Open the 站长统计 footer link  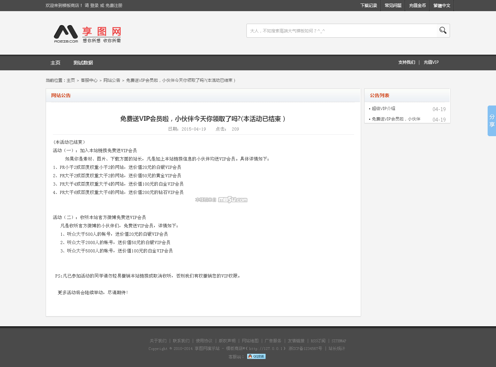[x=337, y=349]
